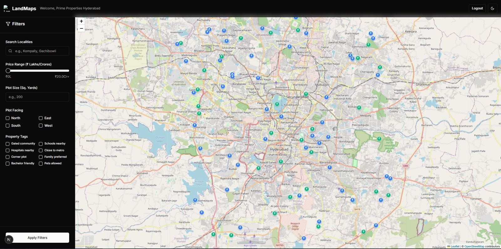Select the blue marker below Madinaguda
The width and height of the screenshot is (501, 249).
[186, 61]
